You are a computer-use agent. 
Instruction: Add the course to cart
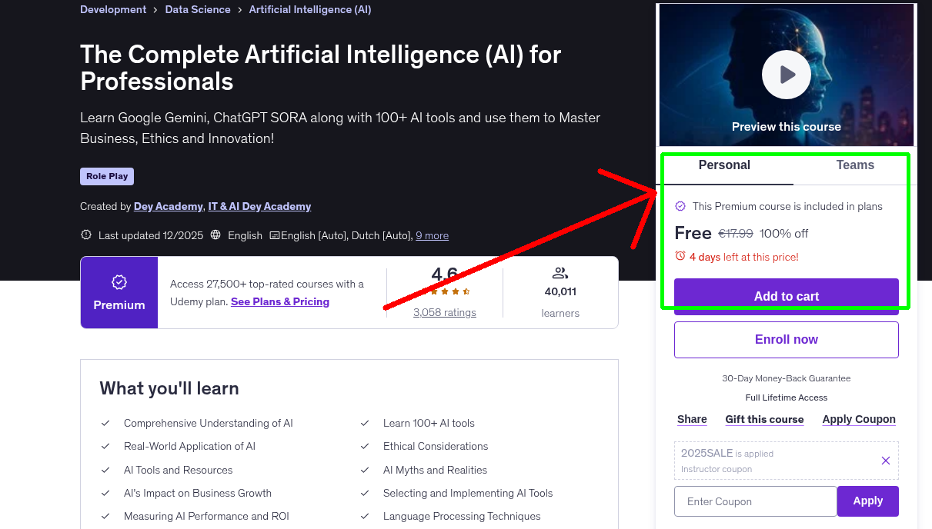[x=786, y=296]
